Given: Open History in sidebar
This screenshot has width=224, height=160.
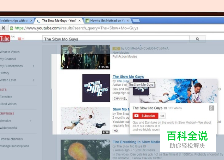Looking at the screenshot, I should coord(5,73).
